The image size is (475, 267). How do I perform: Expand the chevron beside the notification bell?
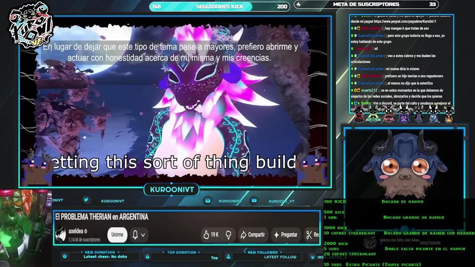click(x=143, y=235)
